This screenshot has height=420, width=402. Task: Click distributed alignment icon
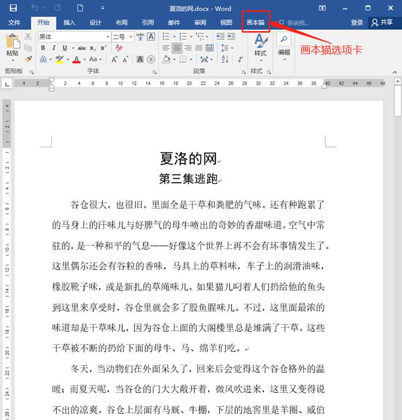(210, 48)
